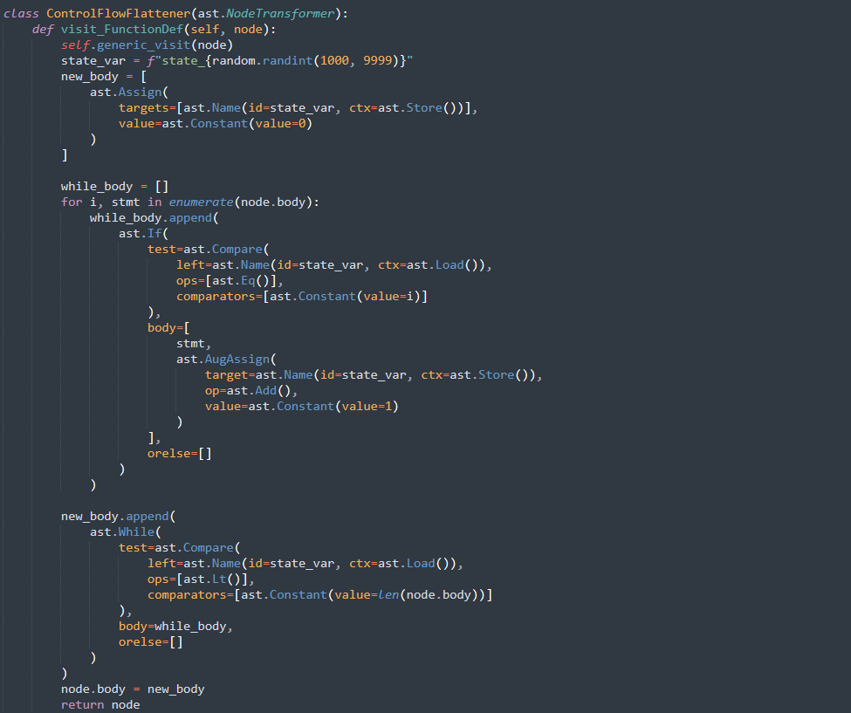
Task: Click the NodeTransformer base class name
Action: tap(280, 14)
